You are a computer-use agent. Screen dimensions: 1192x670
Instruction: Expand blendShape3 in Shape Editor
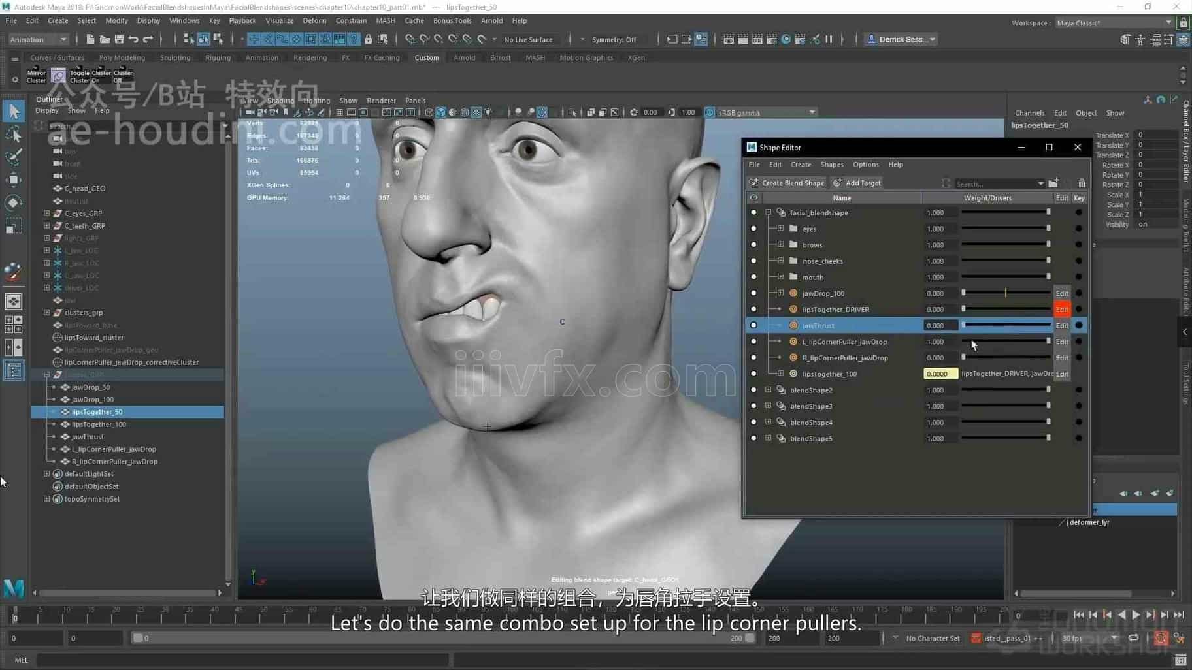pyautogui.click(x=769, y=406)
